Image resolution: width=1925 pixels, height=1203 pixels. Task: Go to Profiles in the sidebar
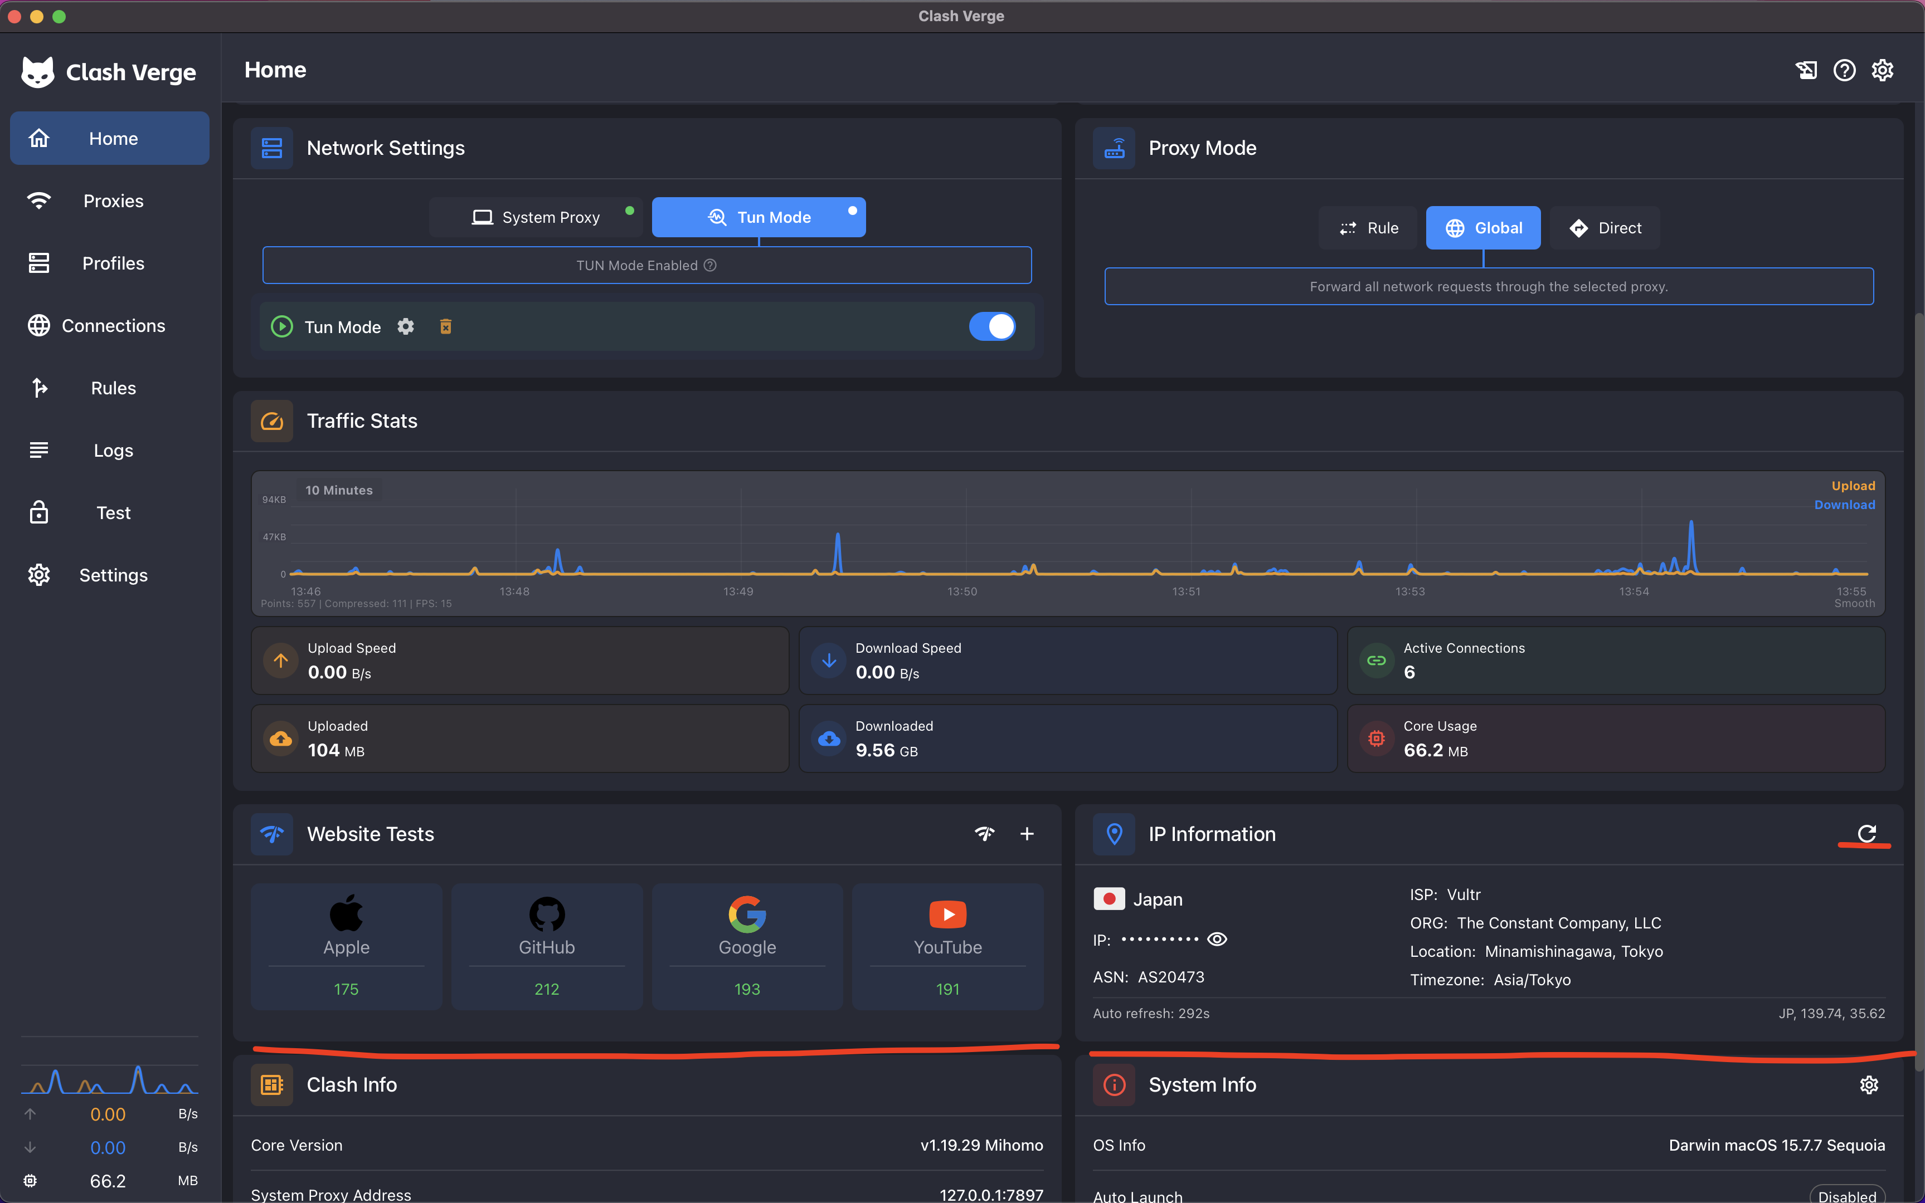coord(110,263)
